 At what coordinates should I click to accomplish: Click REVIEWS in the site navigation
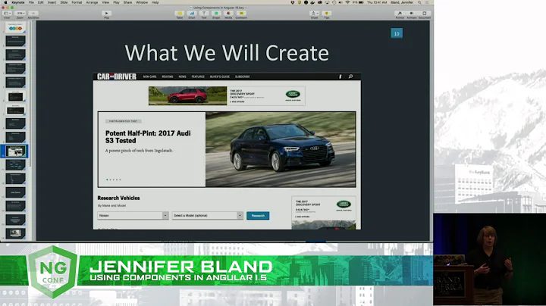[168, 76]
